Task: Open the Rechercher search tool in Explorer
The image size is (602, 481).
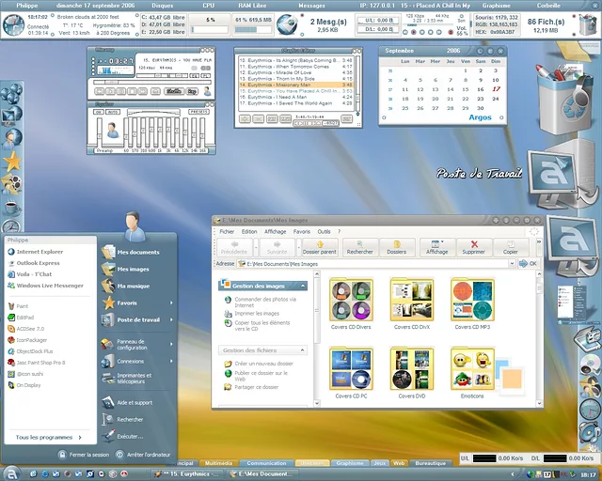Action: 359,247
